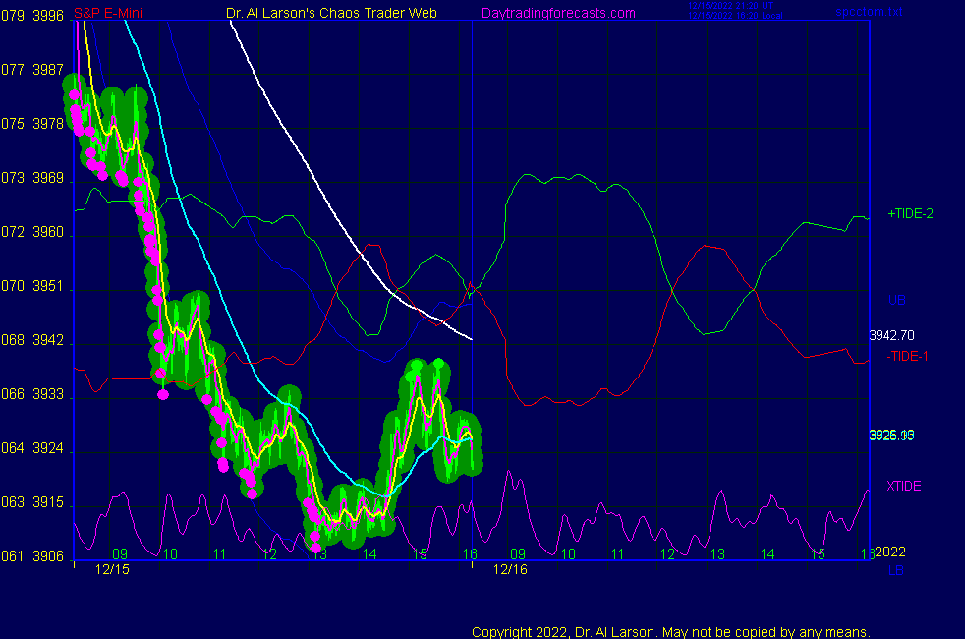Screen dimensions: 965x639
Task: Click the UB upper band label
Action: [x=896, y=300]
